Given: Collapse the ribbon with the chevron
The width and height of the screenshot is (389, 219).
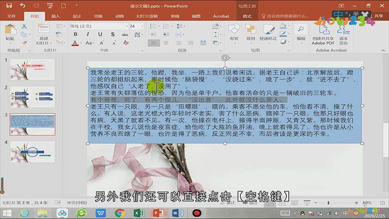Looking at the screenshot, I should (383, 51).
